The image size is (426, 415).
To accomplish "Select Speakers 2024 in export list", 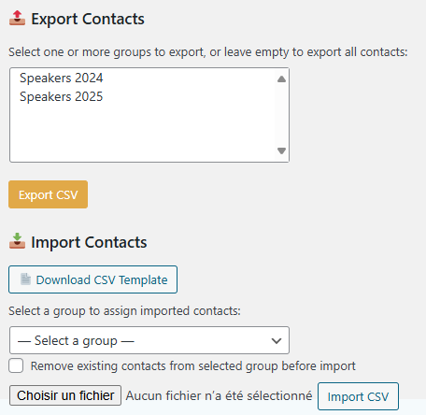I will click(x=61, y=78).
